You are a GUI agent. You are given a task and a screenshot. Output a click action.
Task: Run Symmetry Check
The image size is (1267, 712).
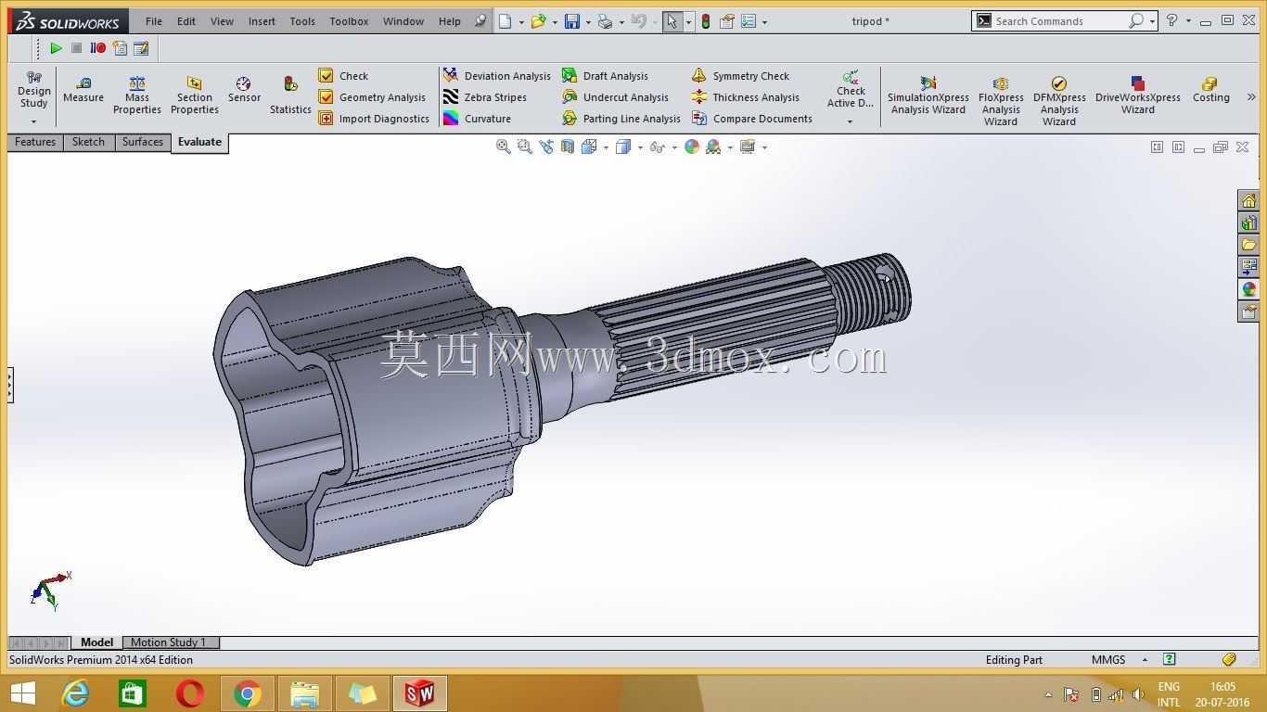740,76
